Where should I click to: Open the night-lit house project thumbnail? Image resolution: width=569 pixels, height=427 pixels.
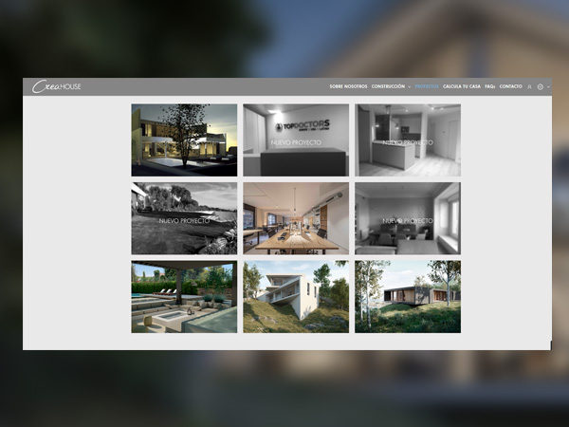click(184, 140)
